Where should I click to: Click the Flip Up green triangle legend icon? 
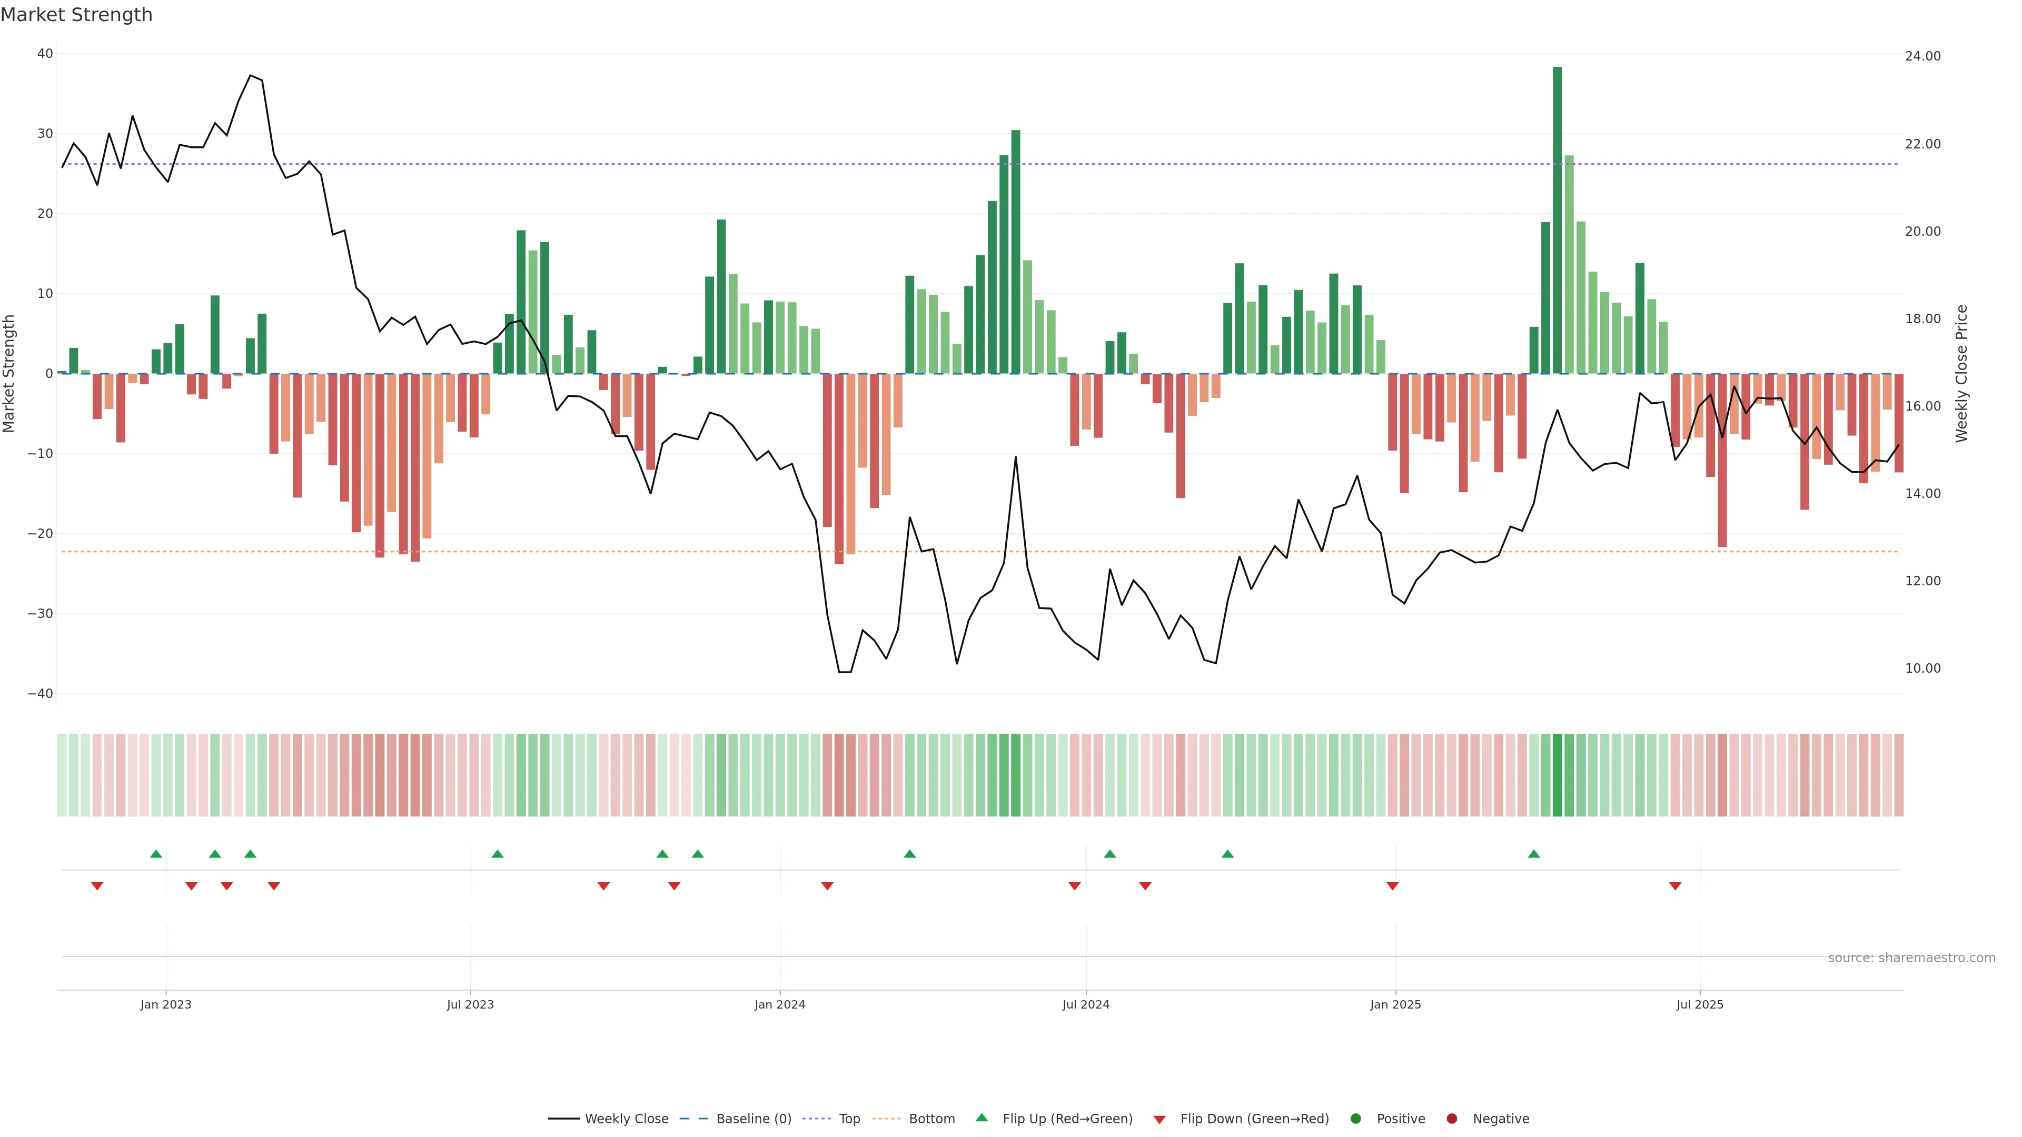tap(981, 1118)
